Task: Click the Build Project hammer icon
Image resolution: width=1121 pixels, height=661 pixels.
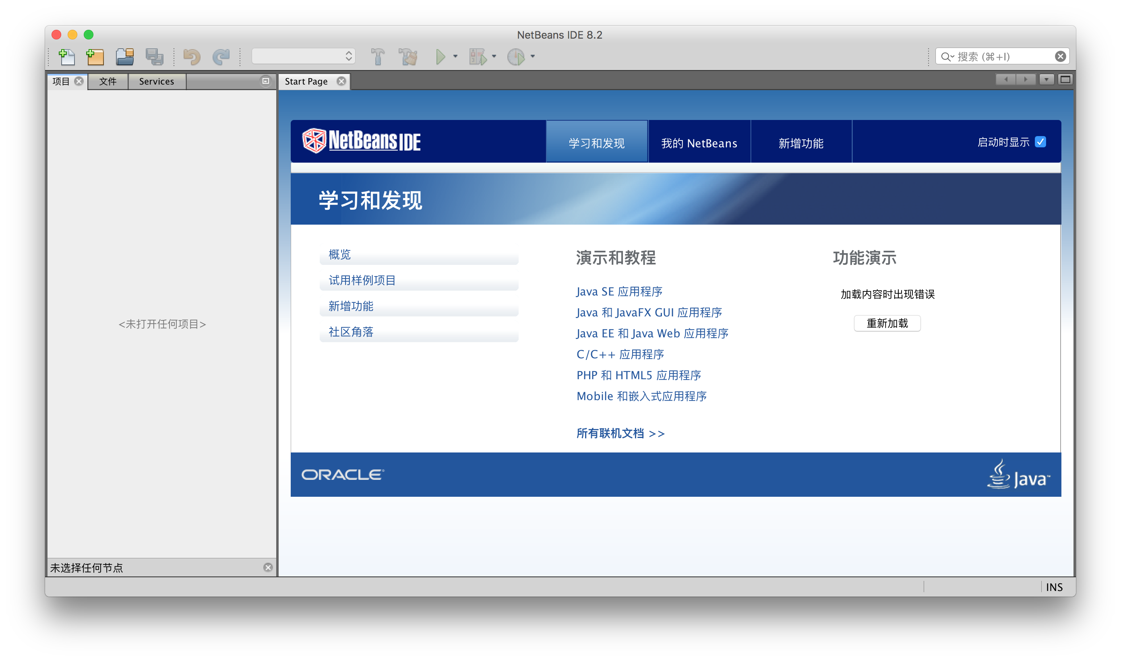Action: 378,57
